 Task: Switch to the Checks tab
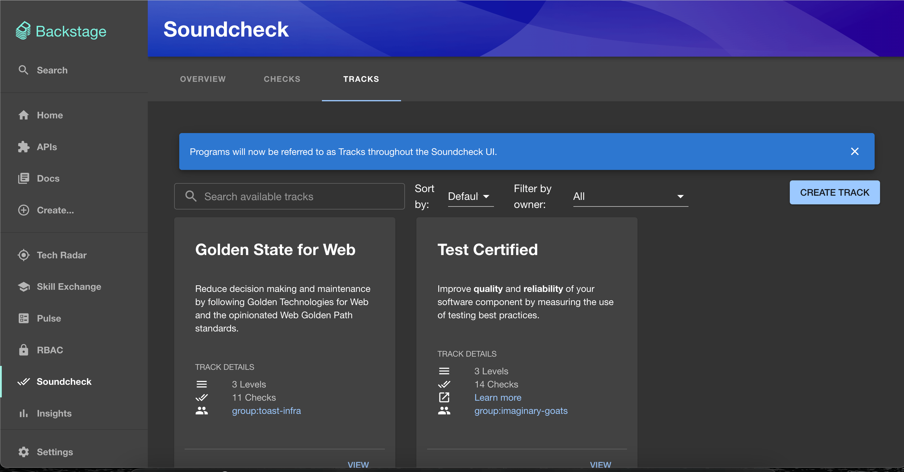[282, 79]
